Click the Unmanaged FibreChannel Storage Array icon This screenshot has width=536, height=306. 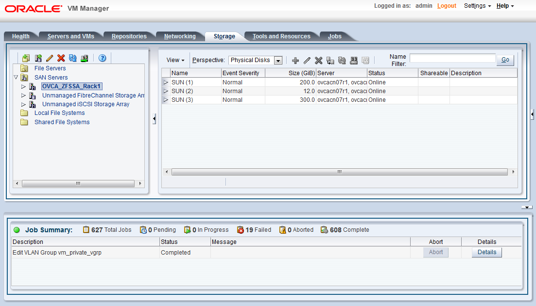[x=33, y=96]
